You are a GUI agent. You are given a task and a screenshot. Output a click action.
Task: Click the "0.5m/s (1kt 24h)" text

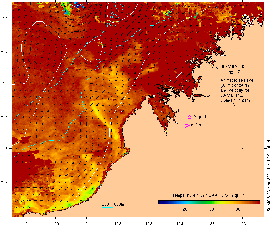click(x=235, y=100)
